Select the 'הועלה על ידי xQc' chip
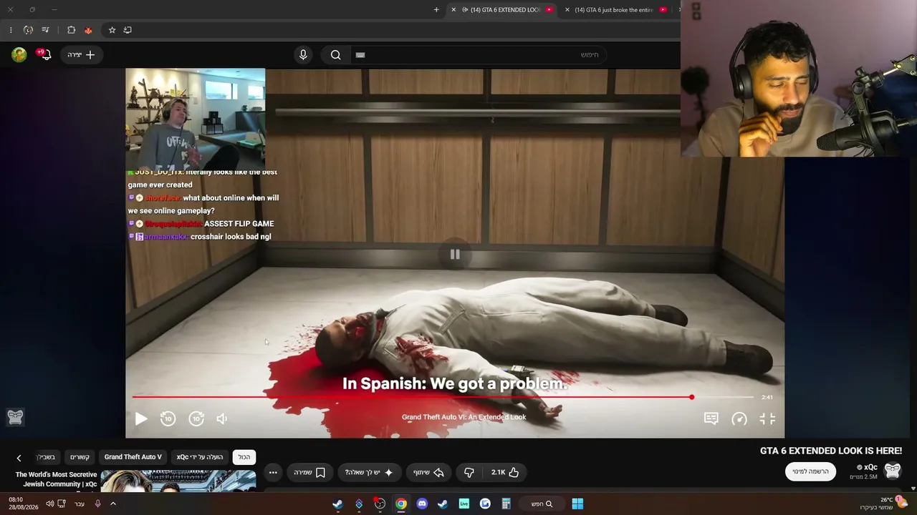This screenshot has width=917, height=515. (x=200, y=457)
